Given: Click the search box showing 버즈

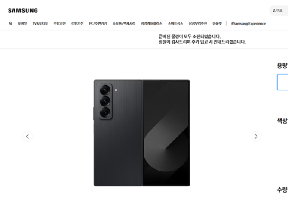Looking at the screenshot, I should coord(279,10).
